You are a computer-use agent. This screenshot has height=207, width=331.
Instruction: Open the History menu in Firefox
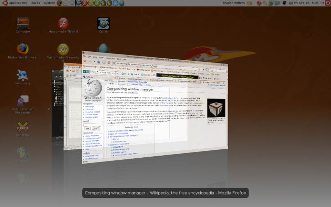[102, 58]
